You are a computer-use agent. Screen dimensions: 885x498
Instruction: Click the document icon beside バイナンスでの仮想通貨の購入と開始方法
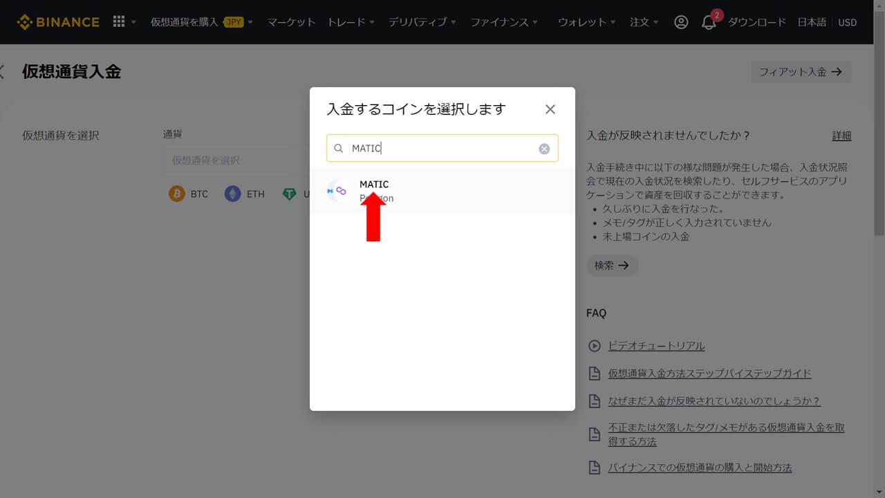pos(594,468)
